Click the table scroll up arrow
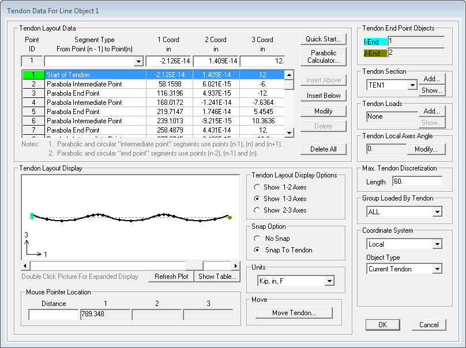Screen dimensions: 466x348 pyautogui.click(x=289, y=75)
